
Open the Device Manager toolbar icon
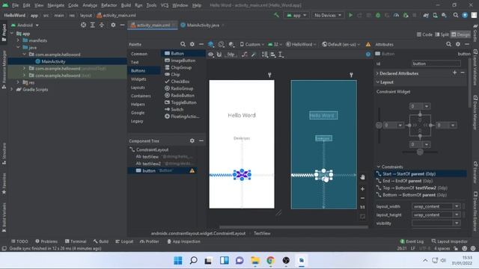point(435,15)
